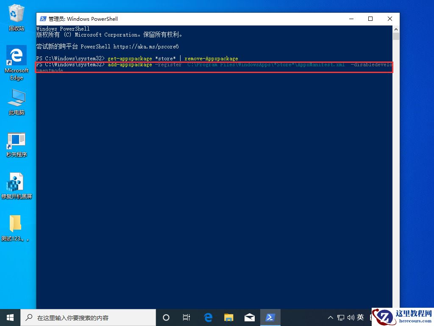Open the network status tray icon

pyautogui.click(x=341, y=318)
